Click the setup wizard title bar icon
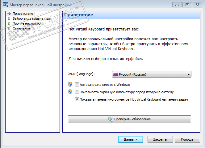The image size is (205, 148). [x=6, y=5]
